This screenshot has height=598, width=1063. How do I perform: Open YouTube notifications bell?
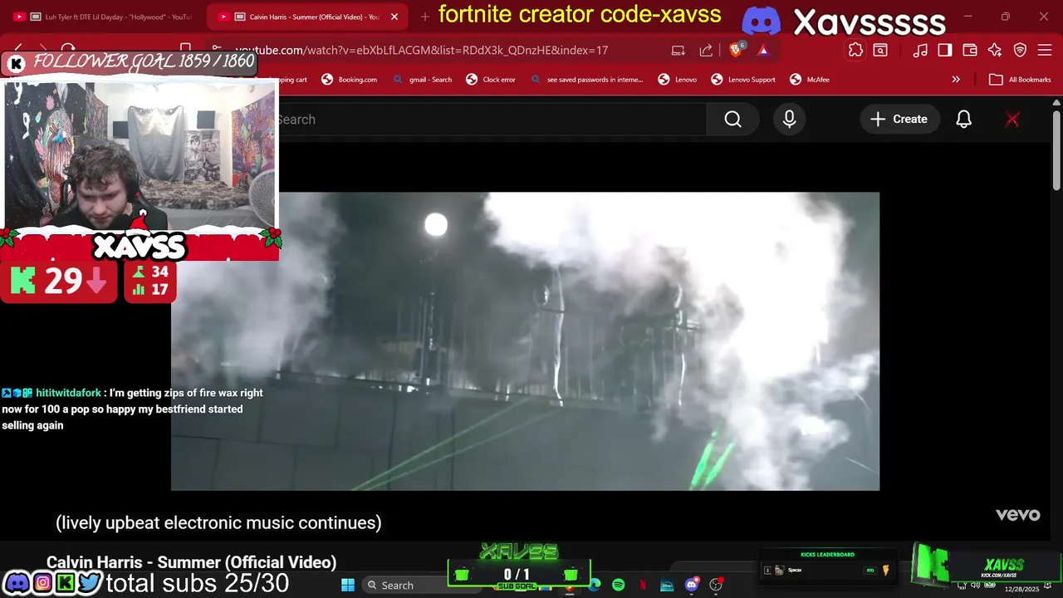pyautogui.click(x=963, y=120)
